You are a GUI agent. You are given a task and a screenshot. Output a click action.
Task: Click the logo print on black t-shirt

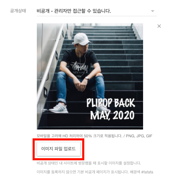pos(79,68)
